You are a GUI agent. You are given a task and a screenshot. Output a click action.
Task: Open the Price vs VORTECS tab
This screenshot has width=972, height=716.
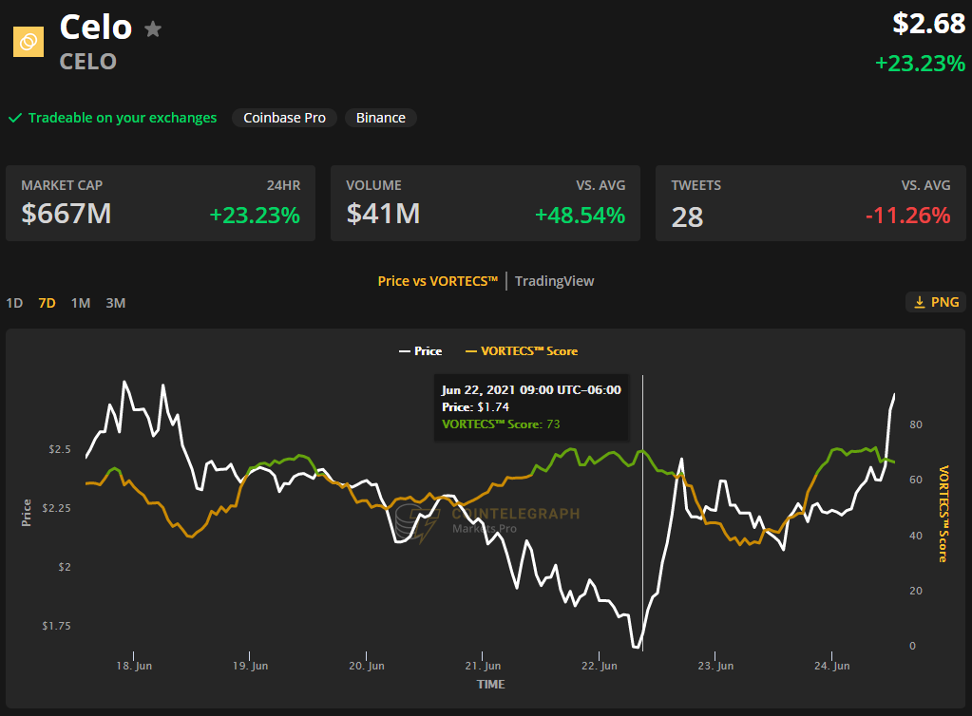437,281
